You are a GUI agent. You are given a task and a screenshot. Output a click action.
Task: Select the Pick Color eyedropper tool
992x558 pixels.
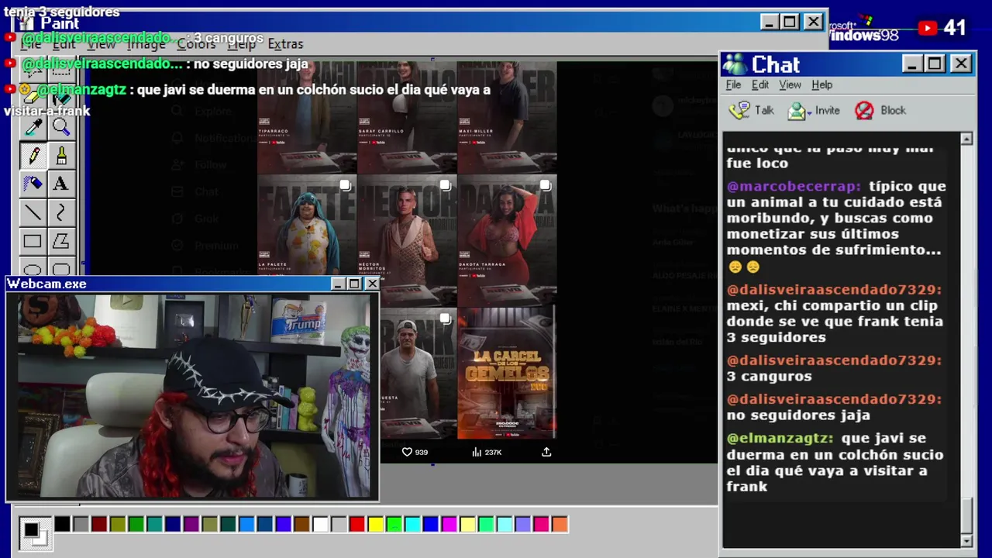(x=33, y=128)
